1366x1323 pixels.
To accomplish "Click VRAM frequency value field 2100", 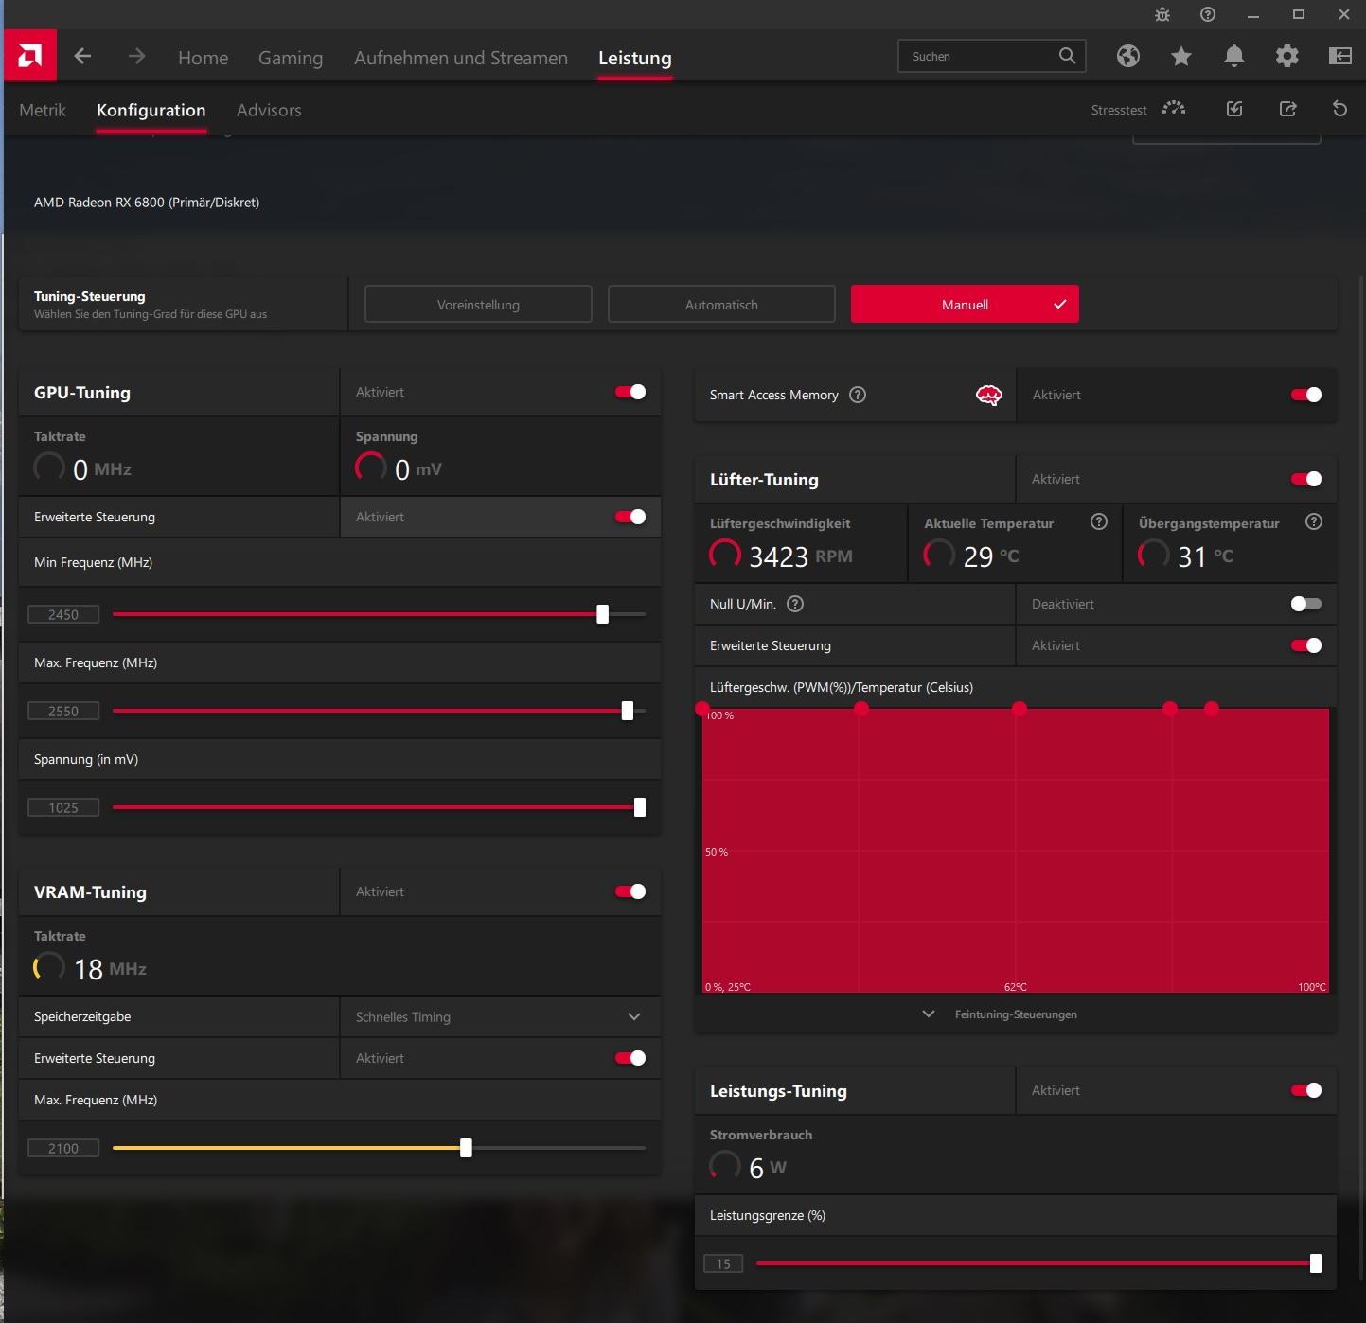I will point(63,1148).
